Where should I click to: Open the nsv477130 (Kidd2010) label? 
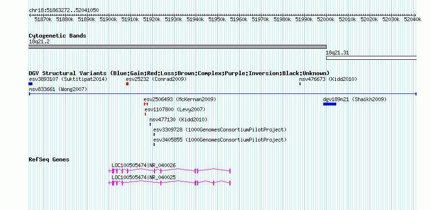coord(179,120)
